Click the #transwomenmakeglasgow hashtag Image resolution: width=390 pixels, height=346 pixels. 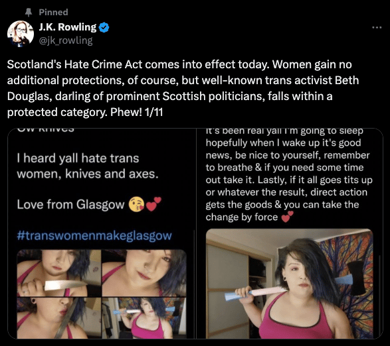[94, 235]
